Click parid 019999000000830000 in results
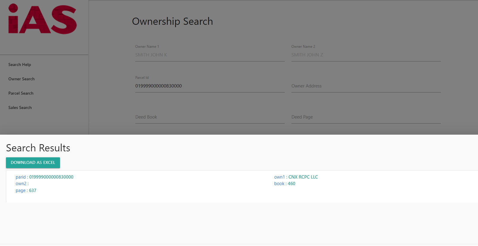The height and width of the screenshot is (246, 478). pos(44,177)
